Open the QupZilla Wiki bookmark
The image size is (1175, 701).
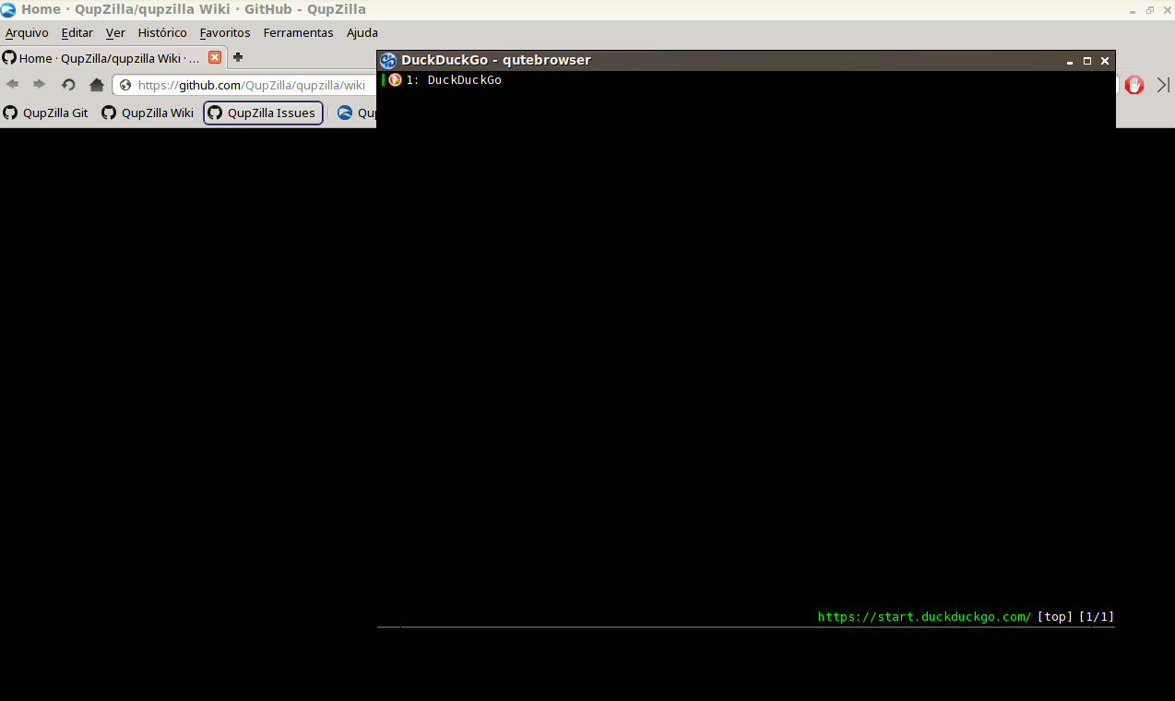tap(148, 113)
